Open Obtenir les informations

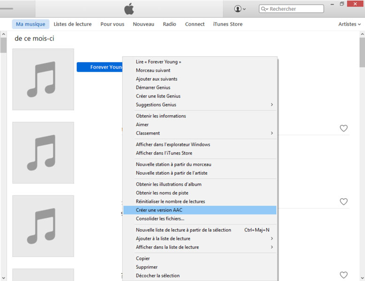click(x=200, y=116)
